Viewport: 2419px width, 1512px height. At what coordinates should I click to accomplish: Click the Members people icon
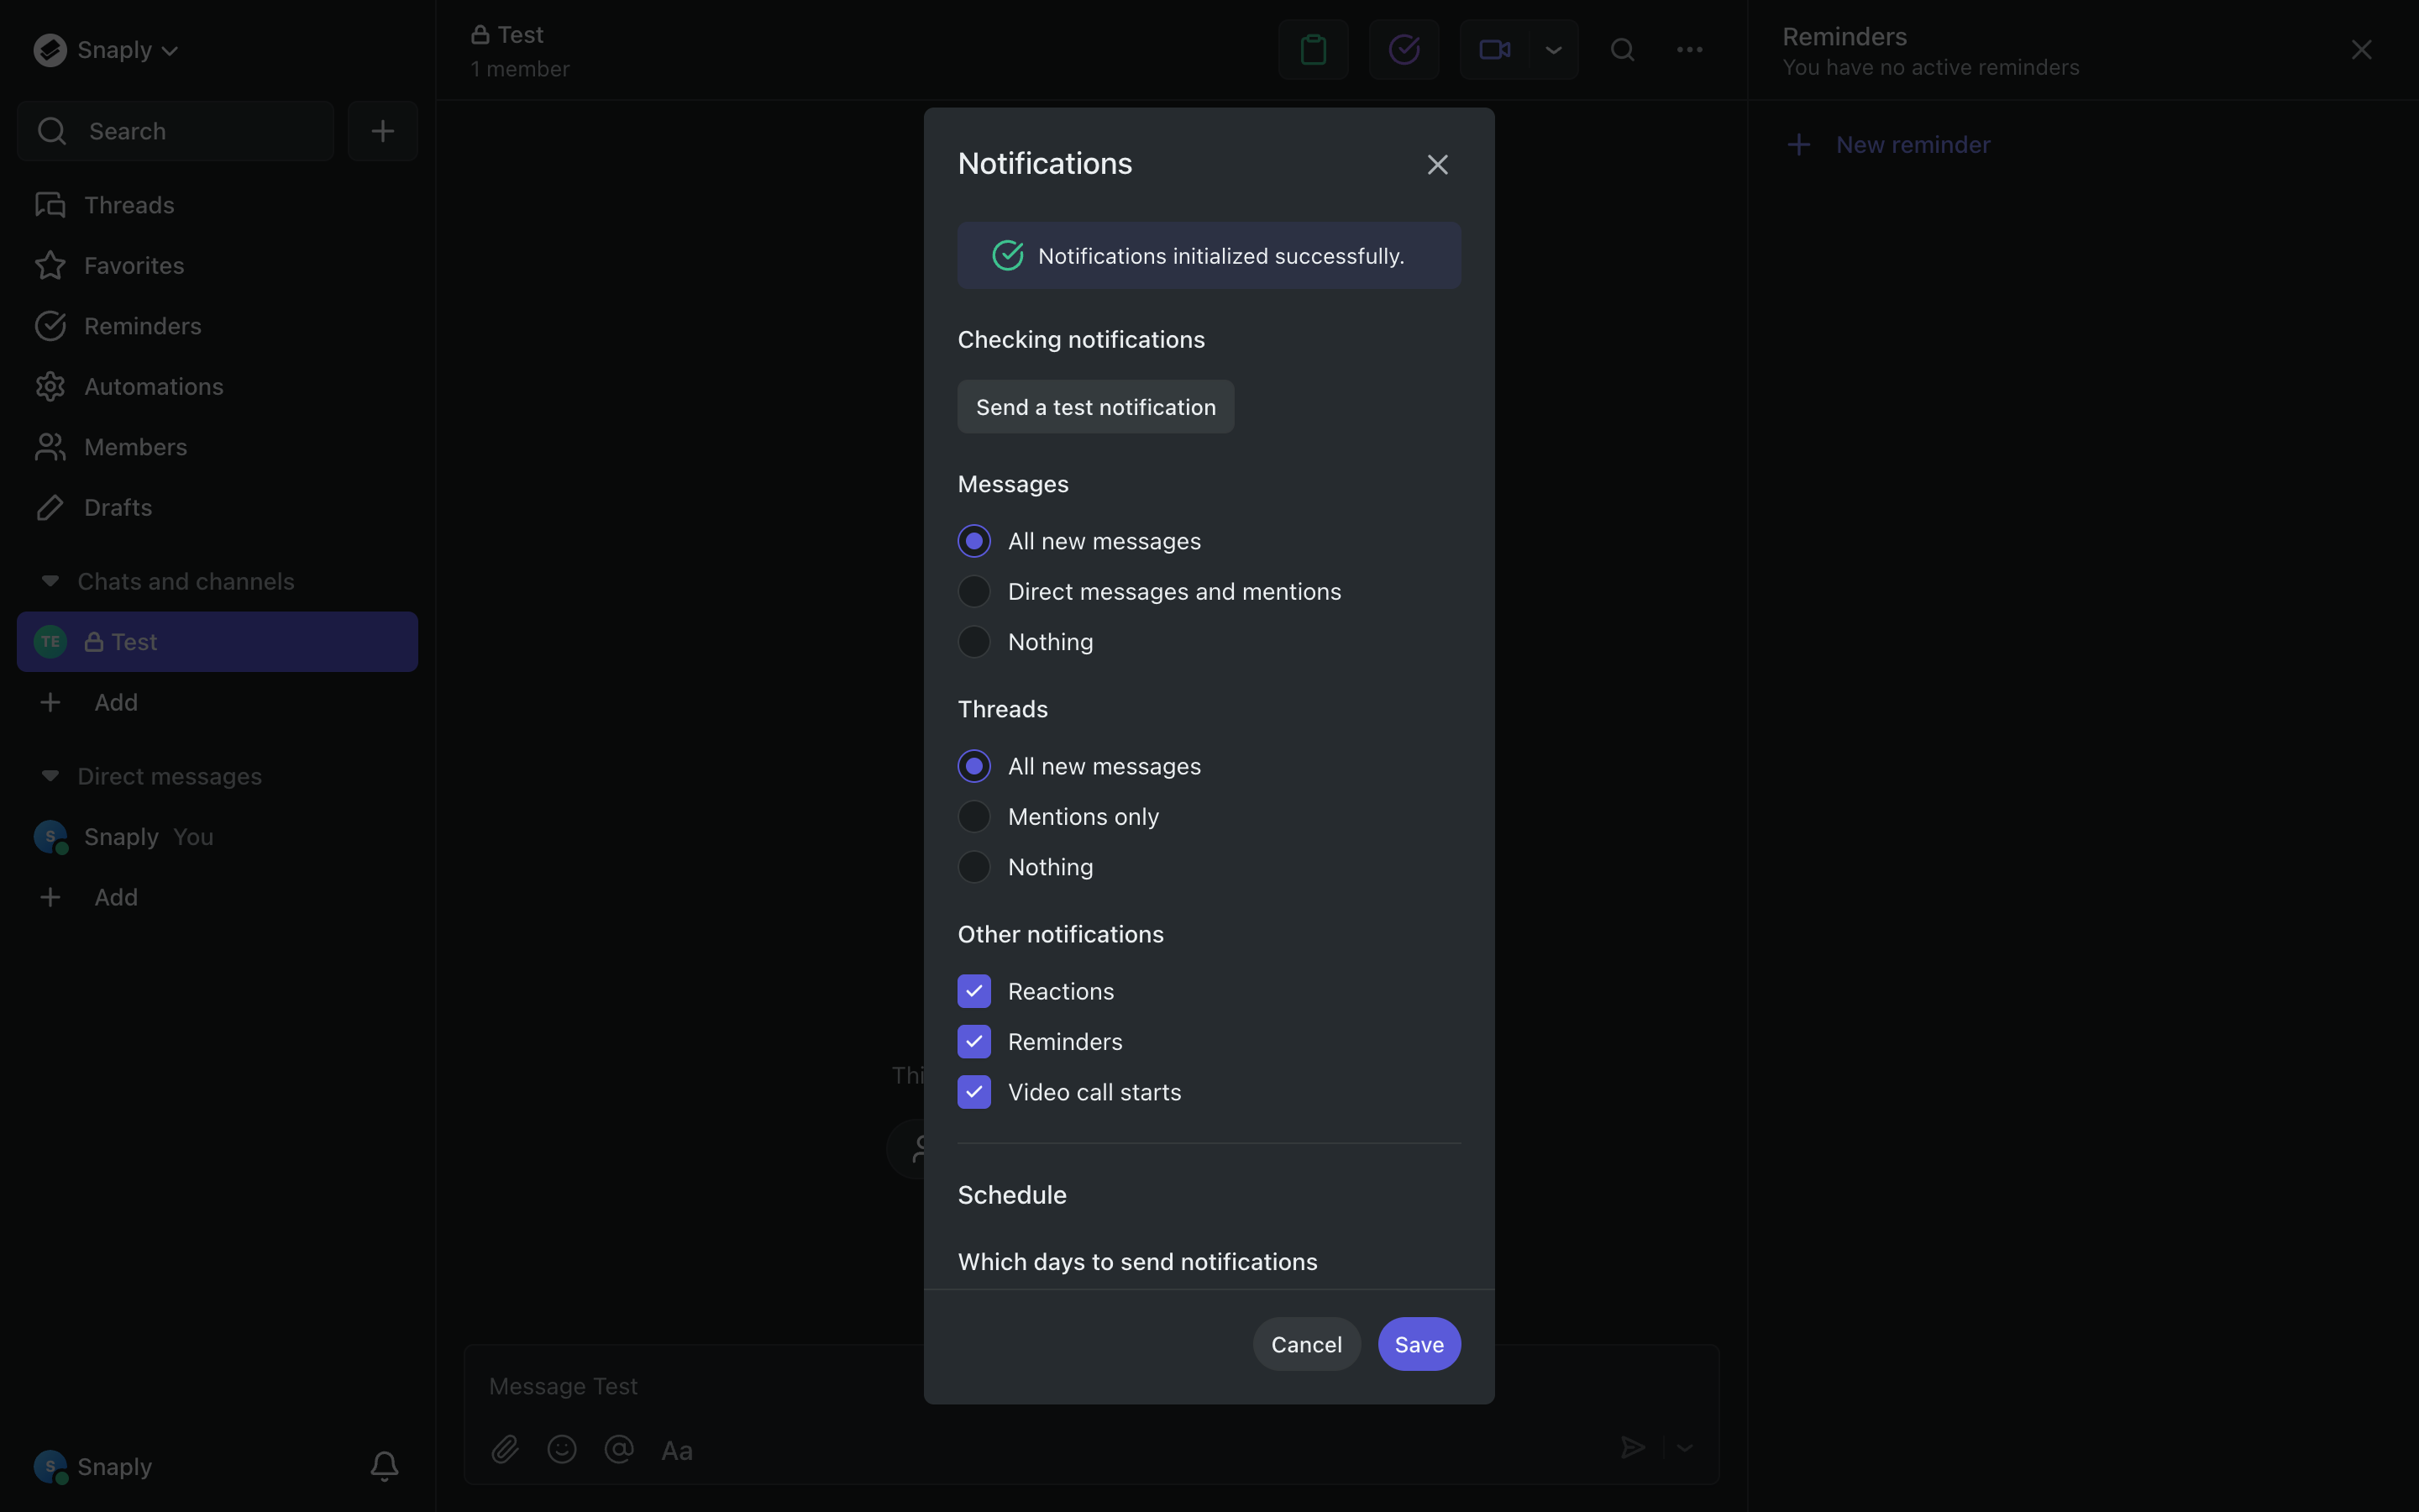pyautogui.click(x=50, y=447)
